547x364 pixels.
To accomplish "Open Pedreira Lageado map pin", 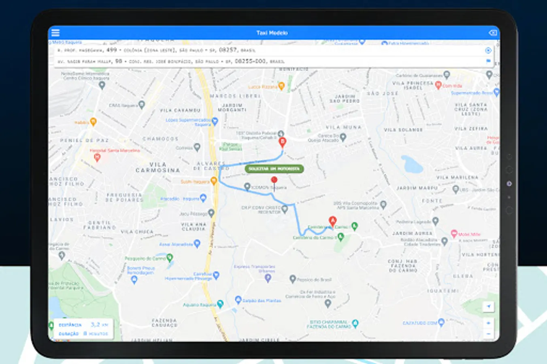I will click(x=435, y=221).
